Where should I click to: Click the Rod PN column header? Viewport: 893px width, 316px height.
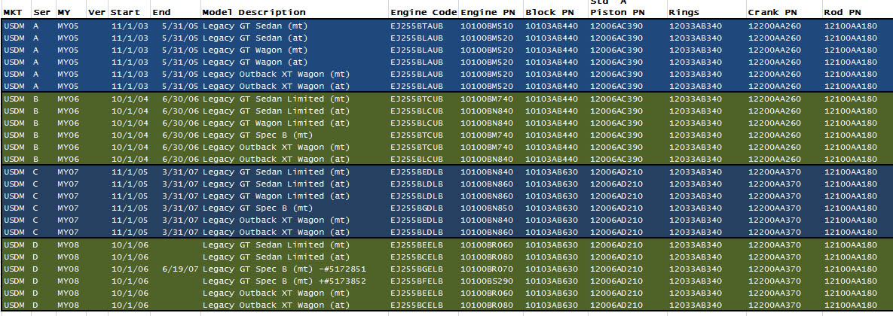point(846,13)
